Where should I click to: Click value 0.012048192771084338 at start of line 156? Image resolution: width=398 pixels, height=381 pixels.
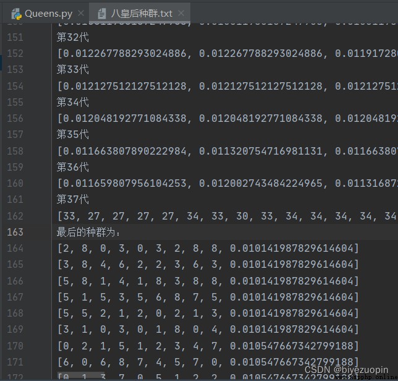click(124, 118)
